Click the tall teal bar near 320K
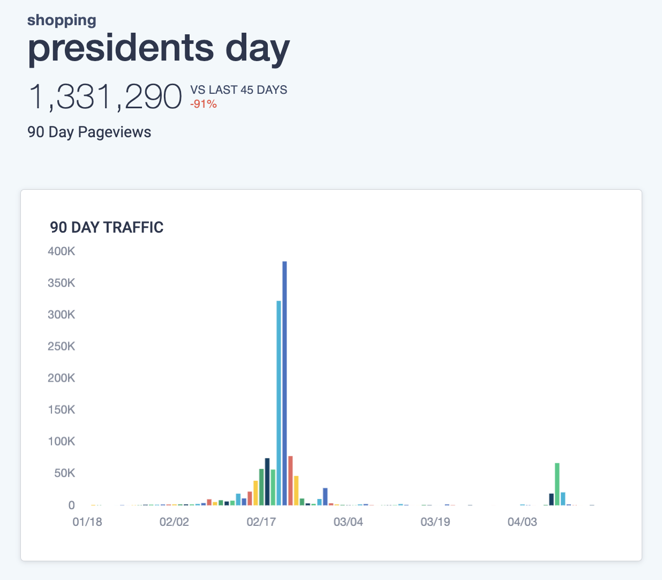The width and height of the screenshot is (662, 580). point(279,402)
